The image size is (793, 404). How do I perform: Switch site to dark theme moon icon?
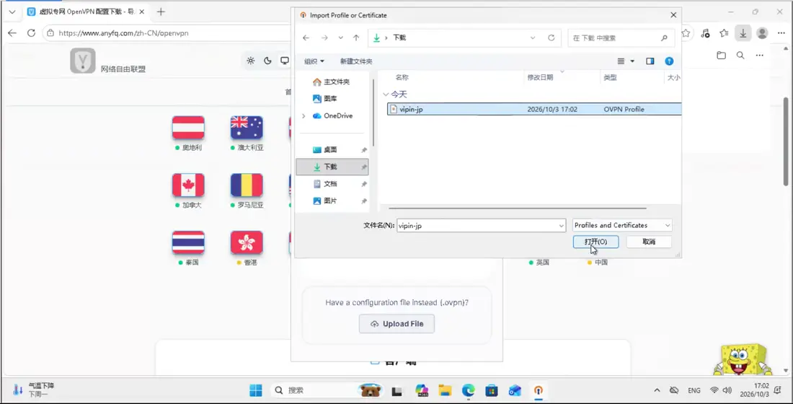[x=268, y=61]
